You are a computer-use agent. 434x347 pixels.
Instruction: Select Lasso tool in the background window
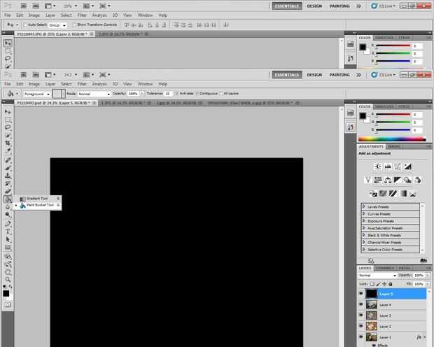(x=8, y=58)
